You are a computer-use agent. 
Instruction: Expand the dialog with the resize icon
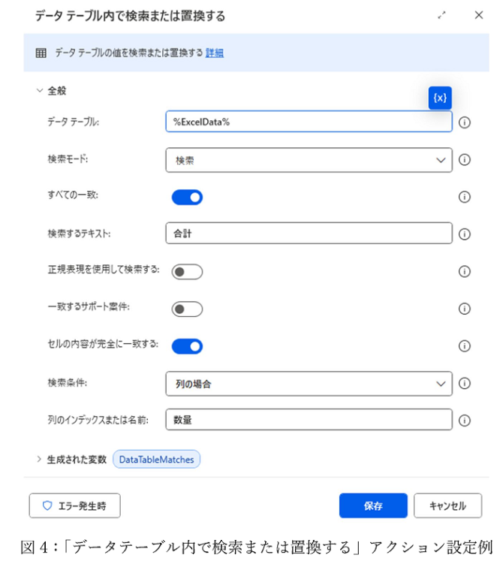click(442, 15)
